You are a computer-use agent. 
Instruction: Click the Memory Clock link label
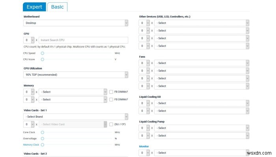pos(32,144)
